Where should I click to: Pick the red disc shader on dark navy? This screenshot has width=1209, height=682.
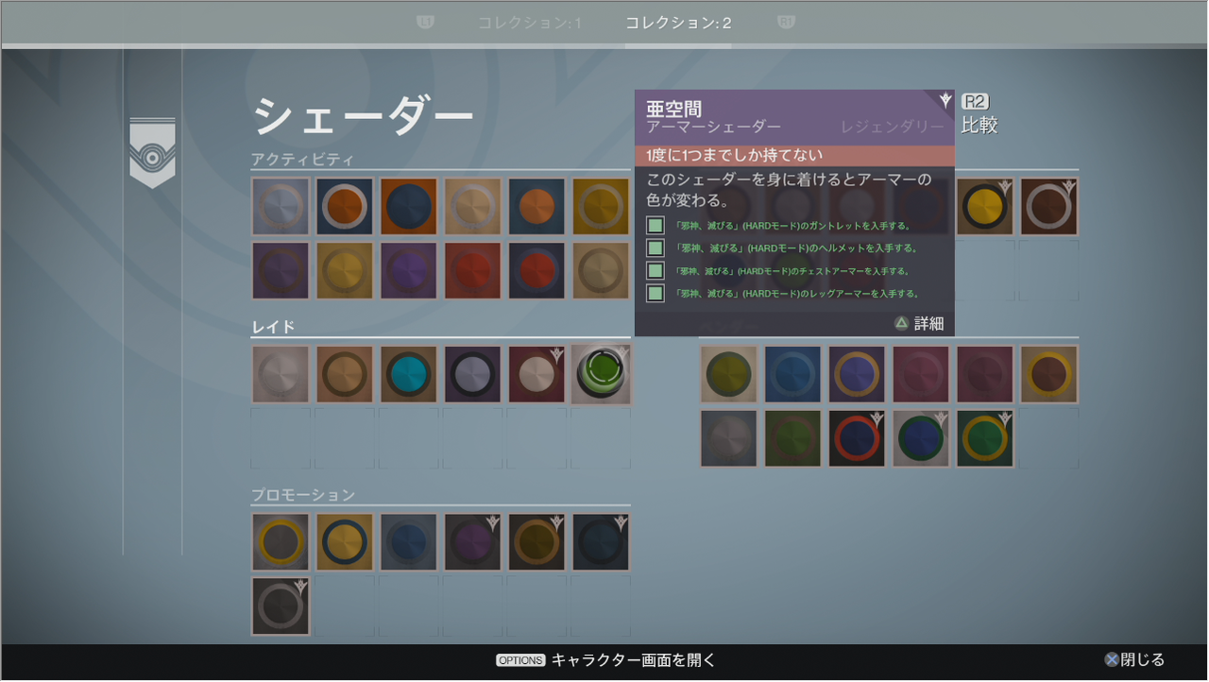point(537,271)
